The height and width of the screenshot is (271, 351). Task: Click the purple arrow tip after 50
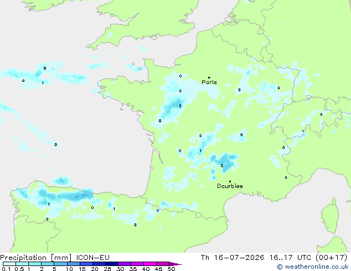tap(175, 264)
